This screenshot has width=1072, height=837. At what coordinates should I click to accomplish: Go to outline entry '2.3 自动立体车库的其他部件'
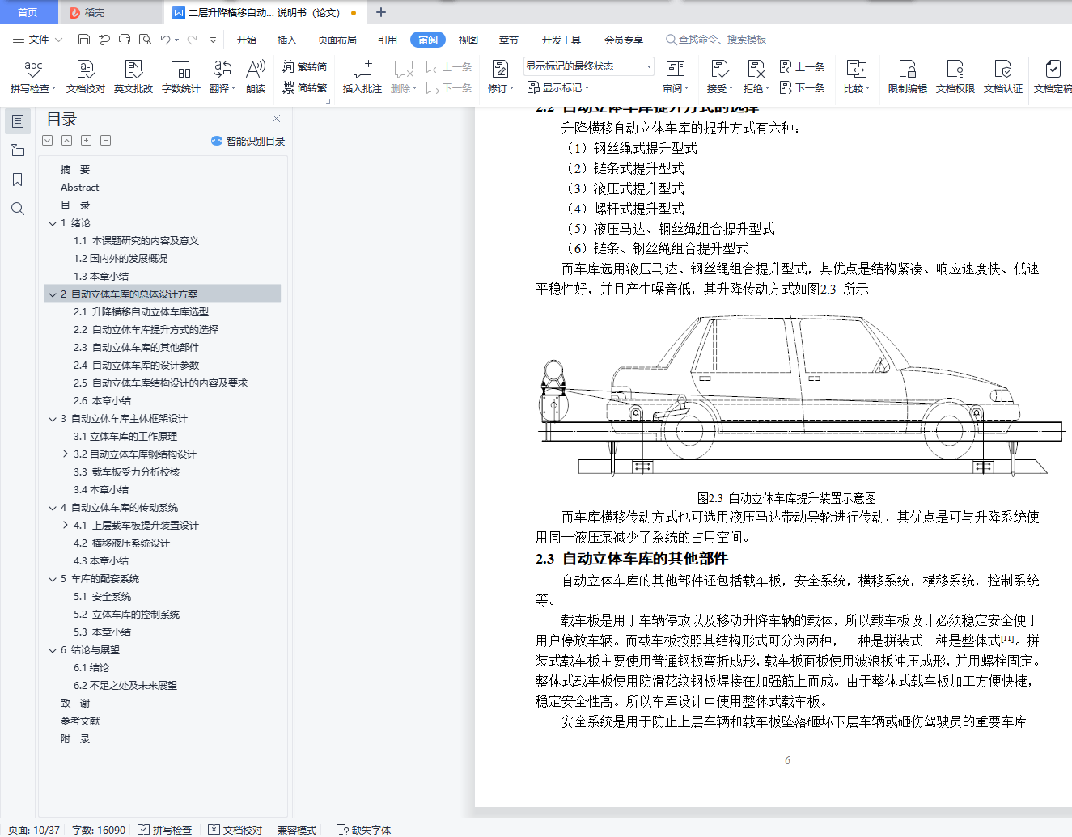(136, 348)
